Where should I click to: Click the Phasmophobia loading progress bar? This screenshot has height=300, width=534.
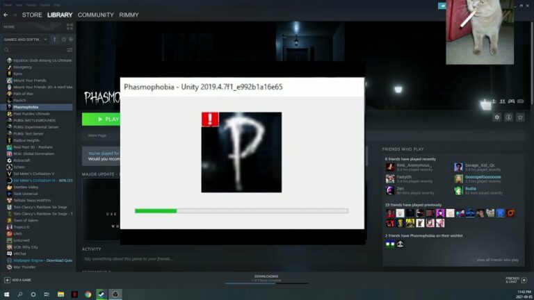[x=241, y=211]
